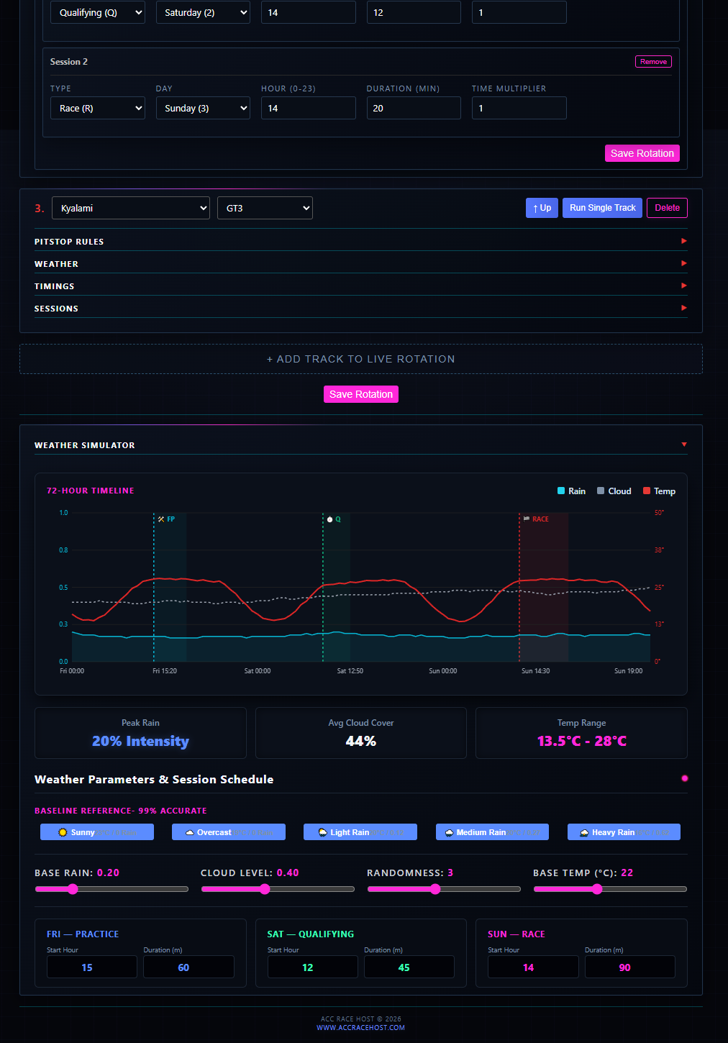The height and width of the screenshot is (1043, 728).
Task: Click the centered Save Rotation button
Action: 361,394
